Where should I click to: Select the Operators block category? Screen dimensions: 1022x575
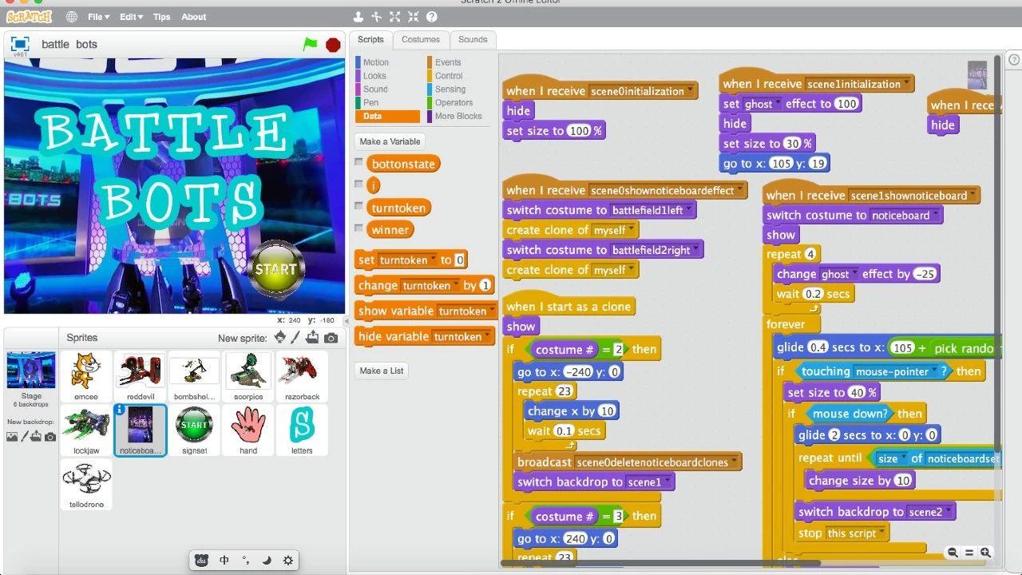(454, 103)
